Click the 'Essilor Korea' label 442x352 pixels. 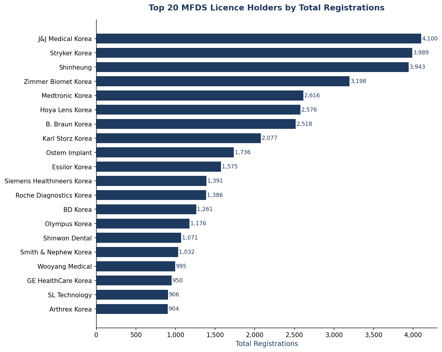pos(72,167)
